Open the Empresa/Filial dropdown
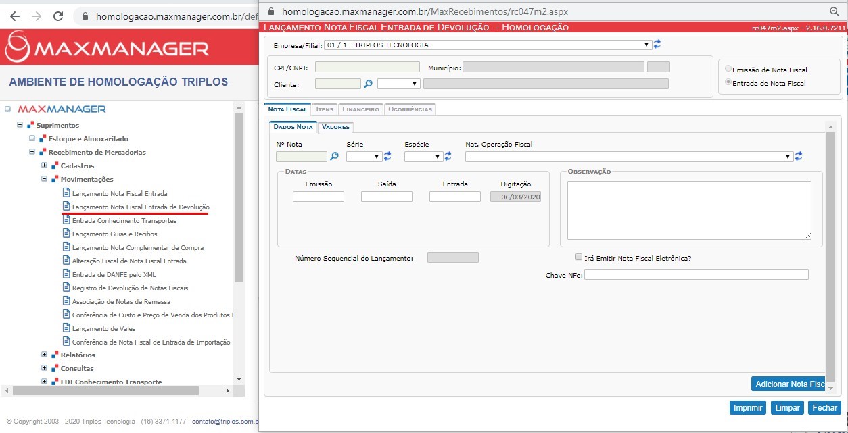The width and height of the screenshot is (848, 433). click(487, 45)
